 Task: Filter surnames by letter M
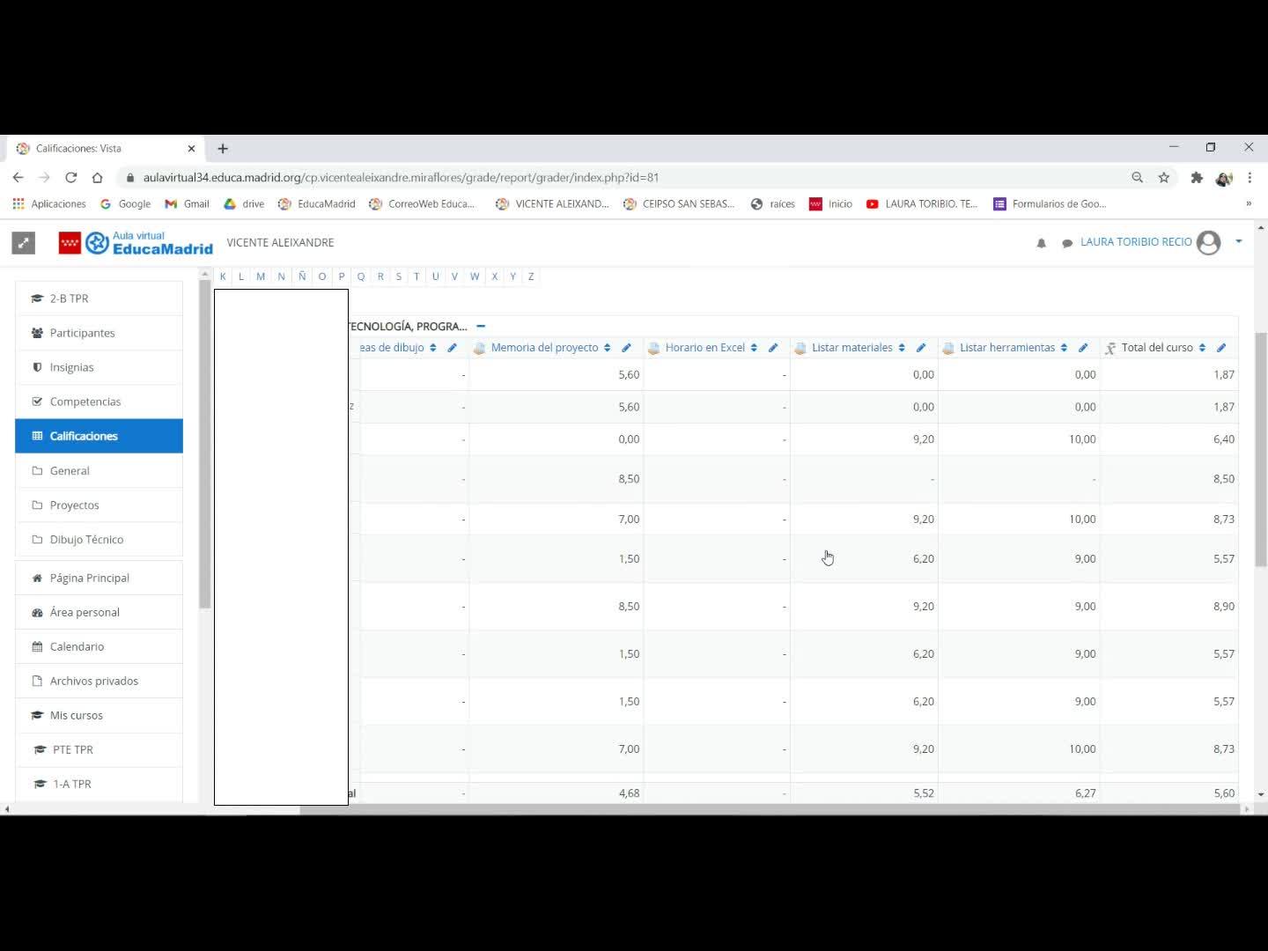[x=261, y=276]
